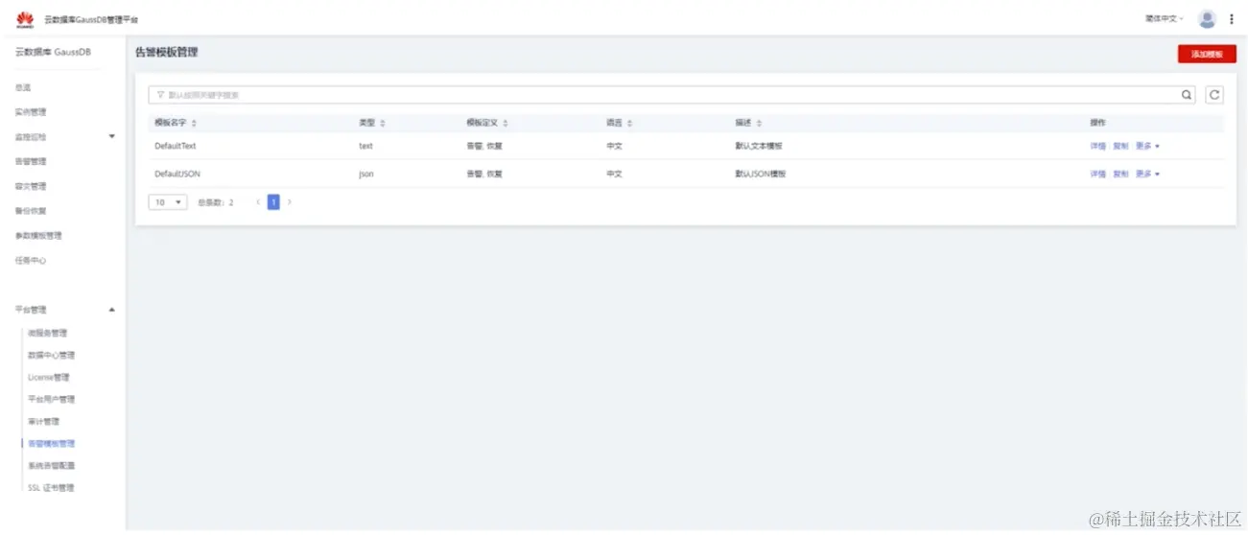Viewport: 1248px width, 535px height.
Task: Sort by 类型 column
Action: [383, 124]
